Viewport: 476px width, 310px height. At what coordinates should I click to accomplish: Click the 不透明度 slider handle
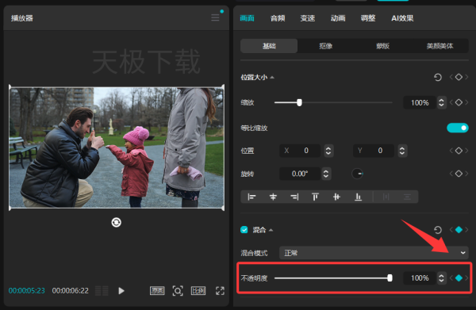(x=390, y=277)
